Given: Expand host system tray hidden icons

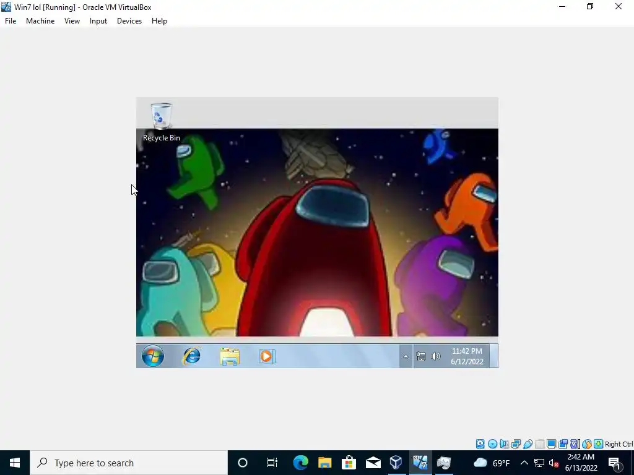Looking at the screenshot, I should tap(524, 463).
